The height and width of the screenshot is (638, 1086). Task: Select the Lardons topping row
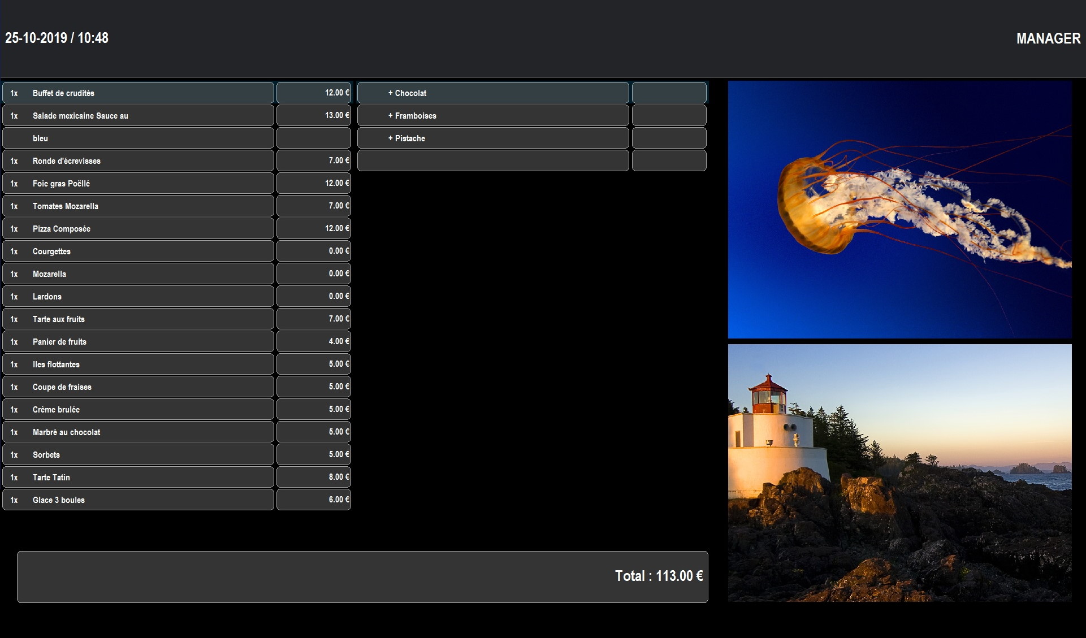pos(139,296)
